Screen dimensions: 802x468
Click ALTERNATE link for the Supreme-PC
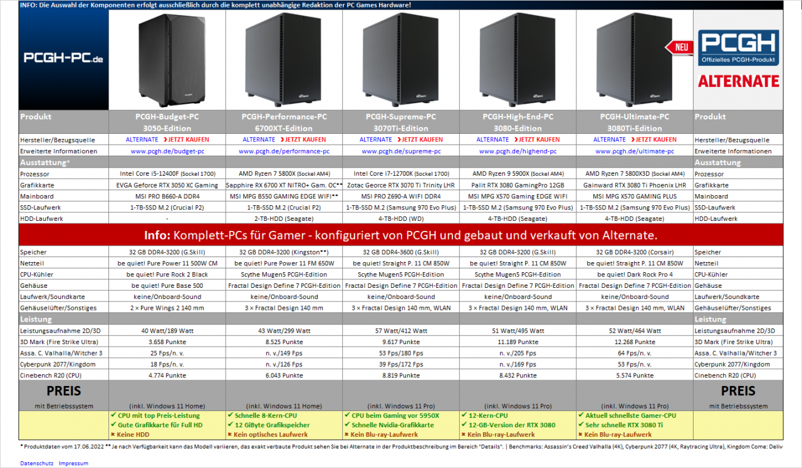pyautogui.click(x=376, y=140)
